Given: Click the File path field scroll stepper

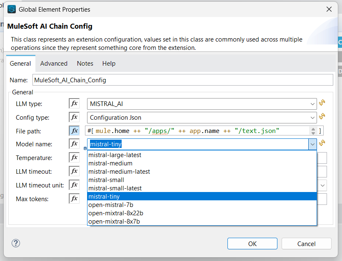Looking at the screenshot, I should (x=313, y=131).
